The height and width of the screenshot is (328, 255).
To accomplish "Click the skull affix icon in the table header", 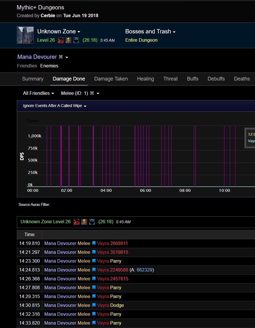I will [x=84, y=222].
